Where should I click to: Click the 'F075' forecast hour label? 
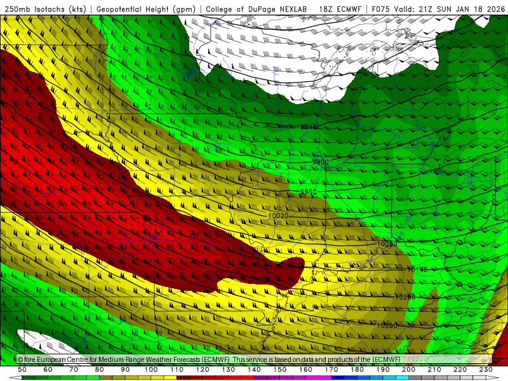(380, 9)
